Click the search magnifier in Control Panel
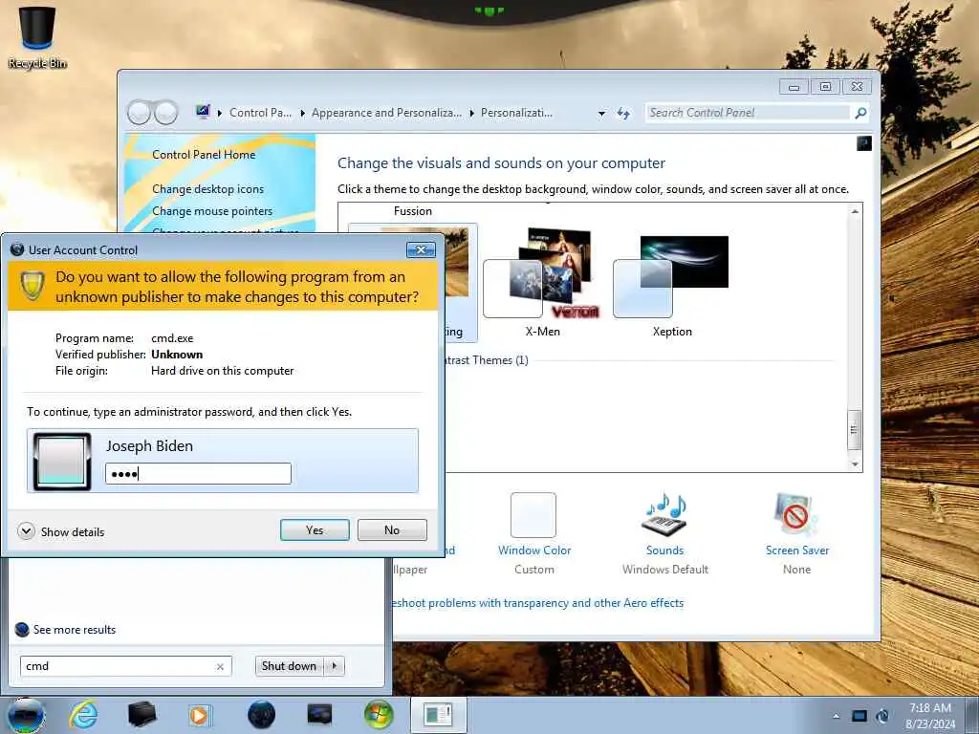The width and height of the screenshot is (979, 734). pos(861,113)
